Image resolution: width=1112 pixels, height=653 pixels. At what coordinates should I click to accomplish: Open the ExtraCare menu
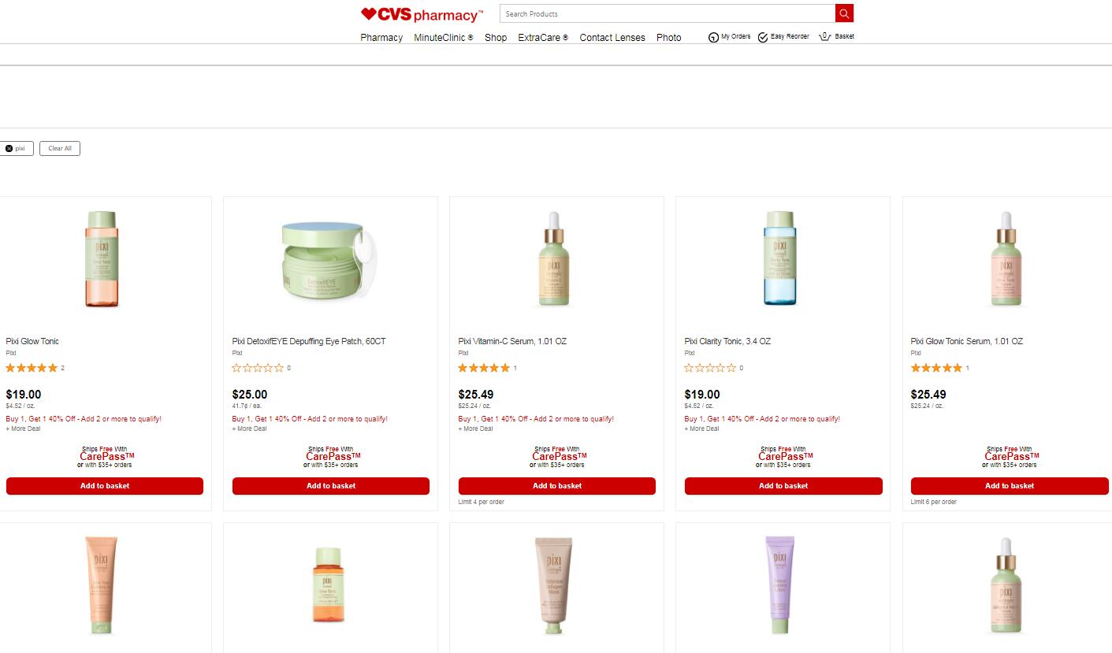pos(543,37)
